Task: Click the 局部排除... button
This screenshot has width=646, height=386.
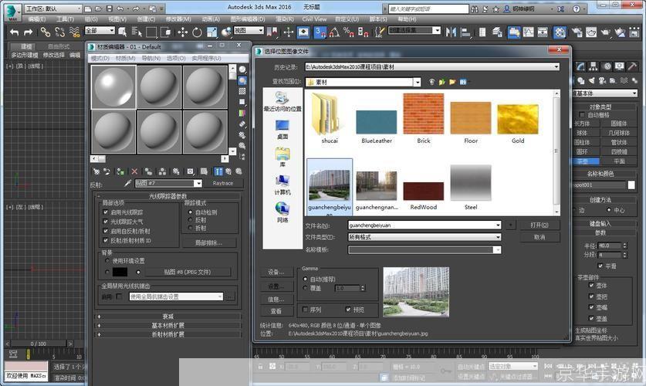Action: coord(209,242)
